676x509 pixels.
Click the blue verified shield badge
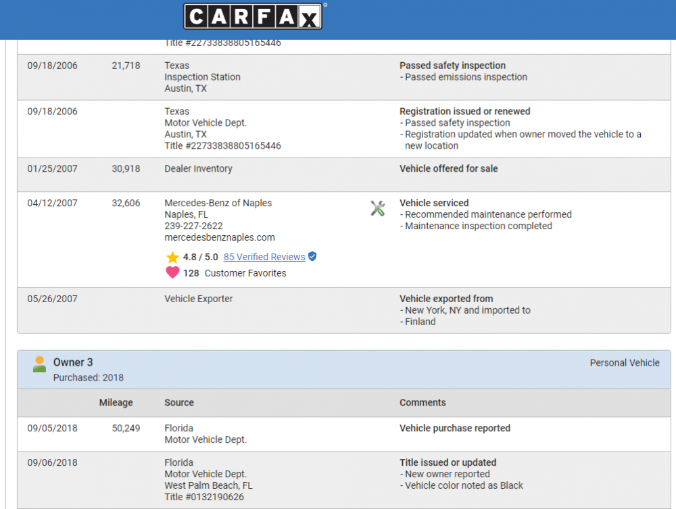[x=312, y=256]
